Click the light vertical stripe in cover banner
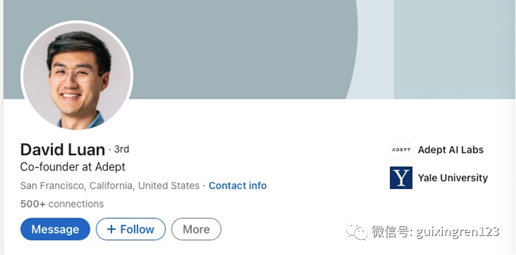Viewport: 516px width, 255px height. point(375,48)
